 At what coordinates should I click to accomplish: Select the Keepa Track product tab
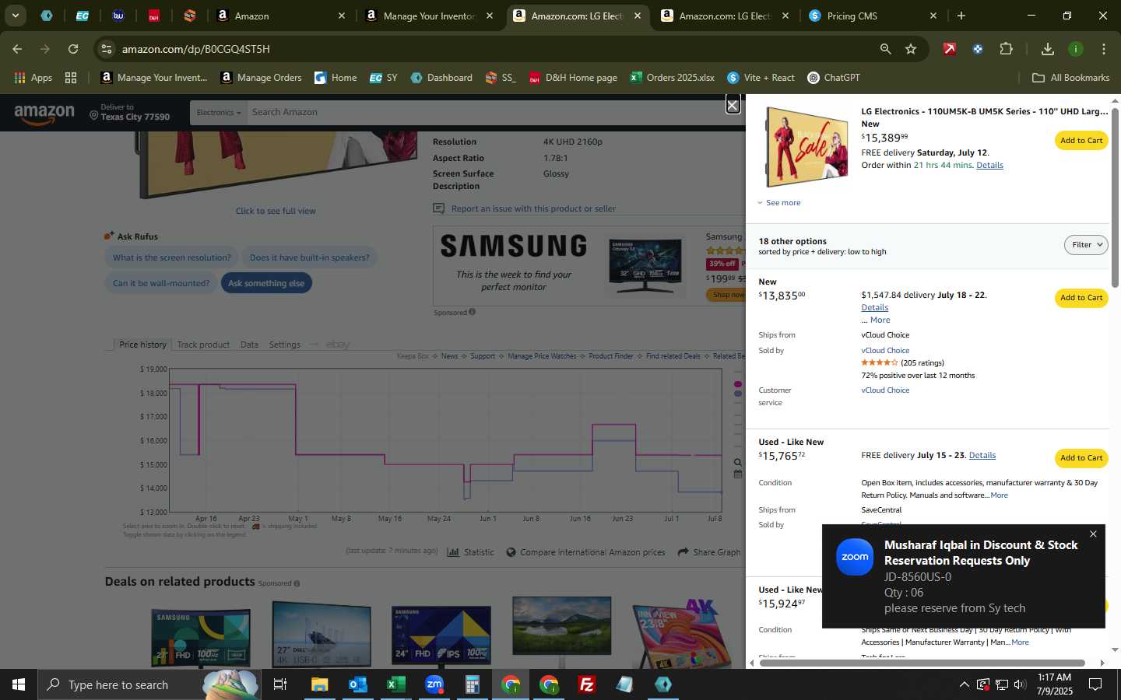[x=203, y=345]
